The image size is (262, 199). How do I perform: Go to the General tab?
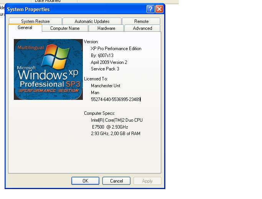(25, 28)
